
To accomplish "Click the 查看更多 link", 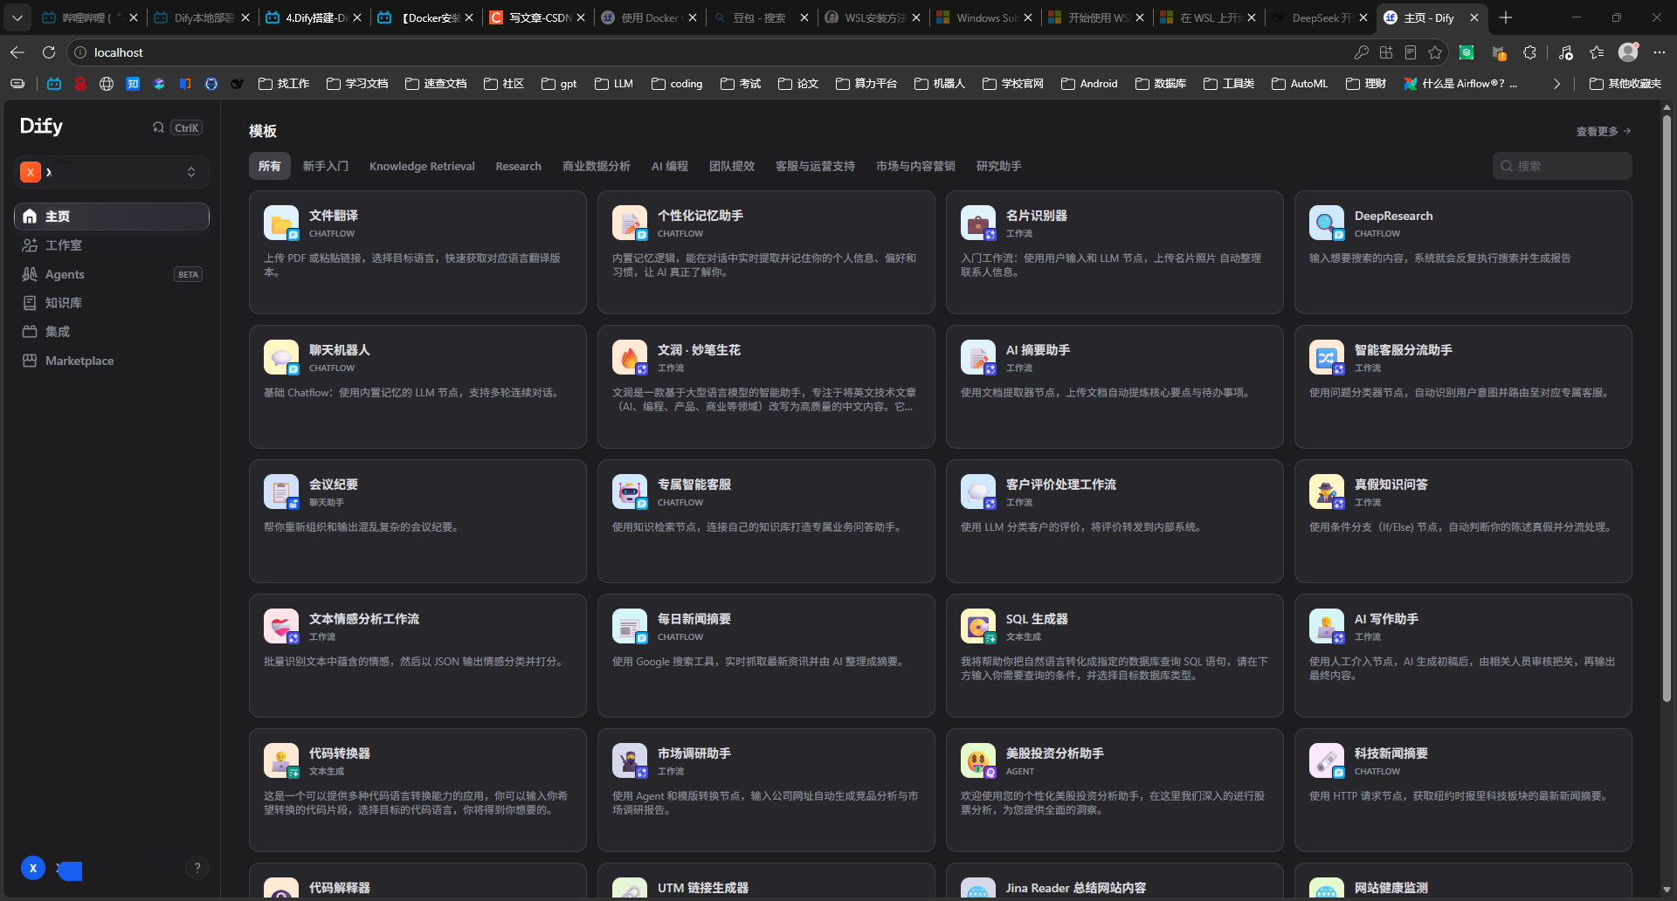I will coord(1604,131).
